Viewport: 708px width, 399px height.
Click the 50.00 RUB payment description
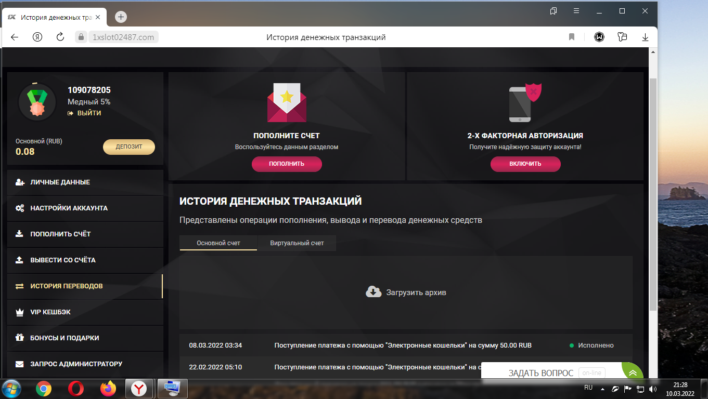(403, 345)
